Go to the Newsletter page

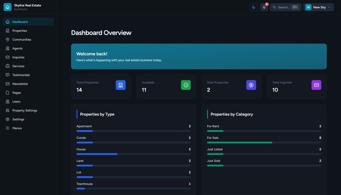pyautogui.click(x=28, y=84)
